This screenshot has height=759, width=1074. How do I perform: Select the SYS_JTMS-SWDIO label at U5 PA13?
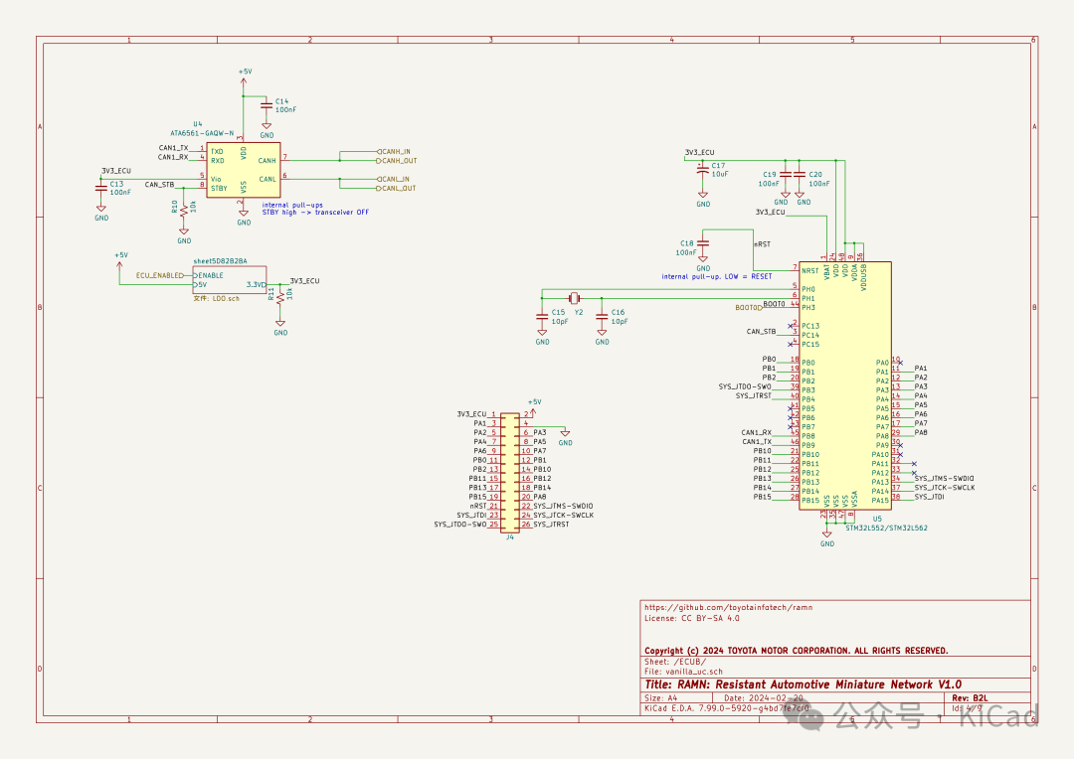945,479
